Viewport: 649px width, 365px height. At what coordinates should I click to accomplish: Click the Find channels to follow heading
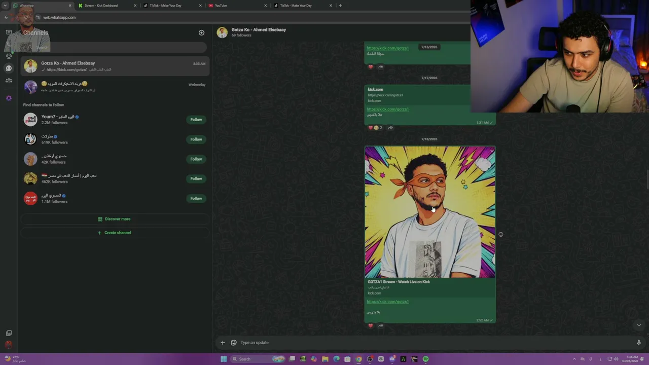44,105
